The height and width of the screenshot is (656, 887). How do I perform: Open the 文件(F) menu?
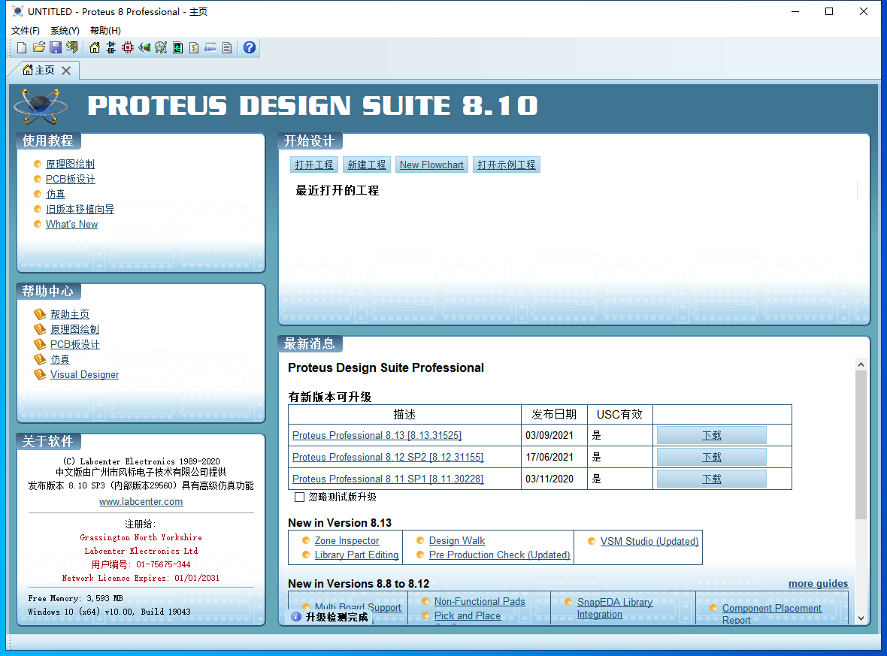pyautogui.click(x=26, y=31)
